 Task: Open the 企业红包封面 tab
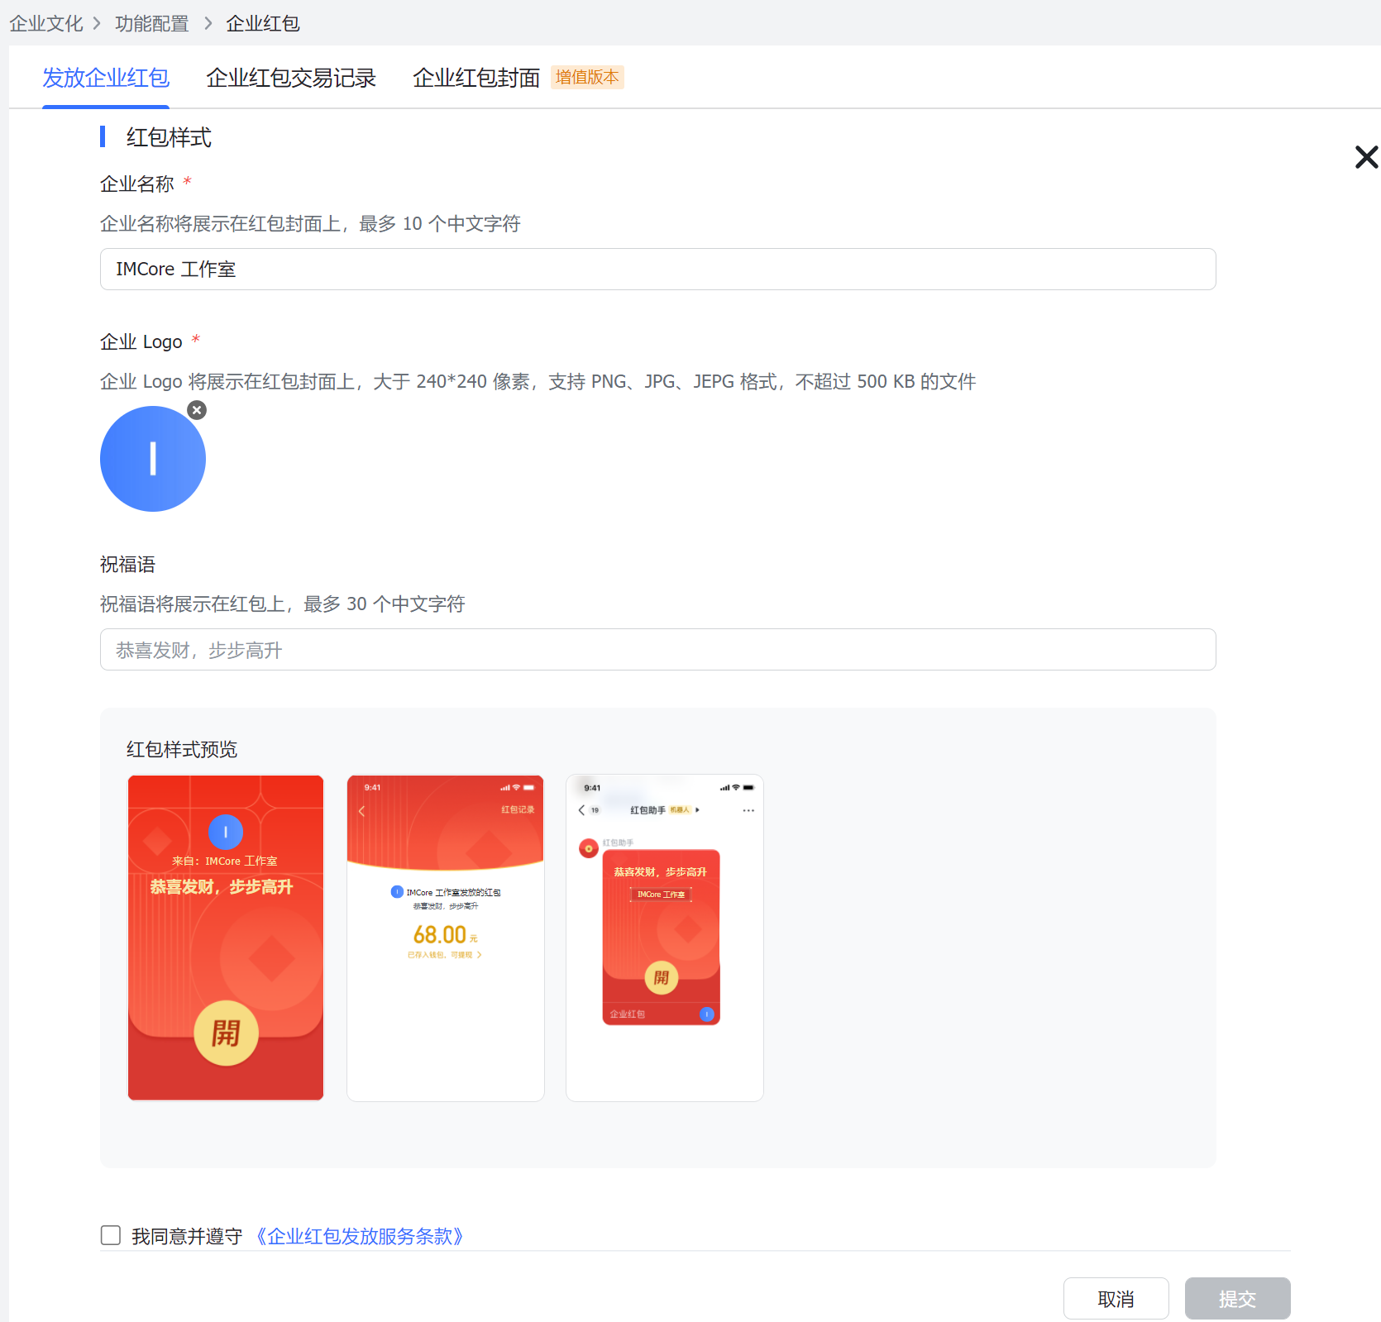click(476, 78)
